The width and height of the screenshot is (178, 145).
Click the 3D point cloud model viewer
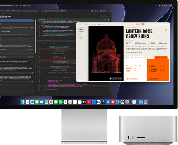106,54
